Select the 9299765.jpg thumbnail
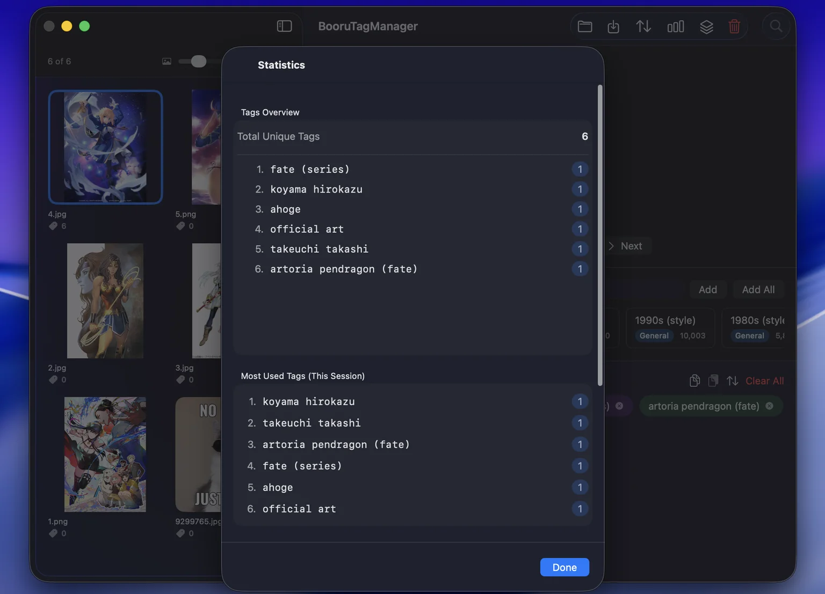The width and height of the screenshot is (825, 594). click(198, 454)
